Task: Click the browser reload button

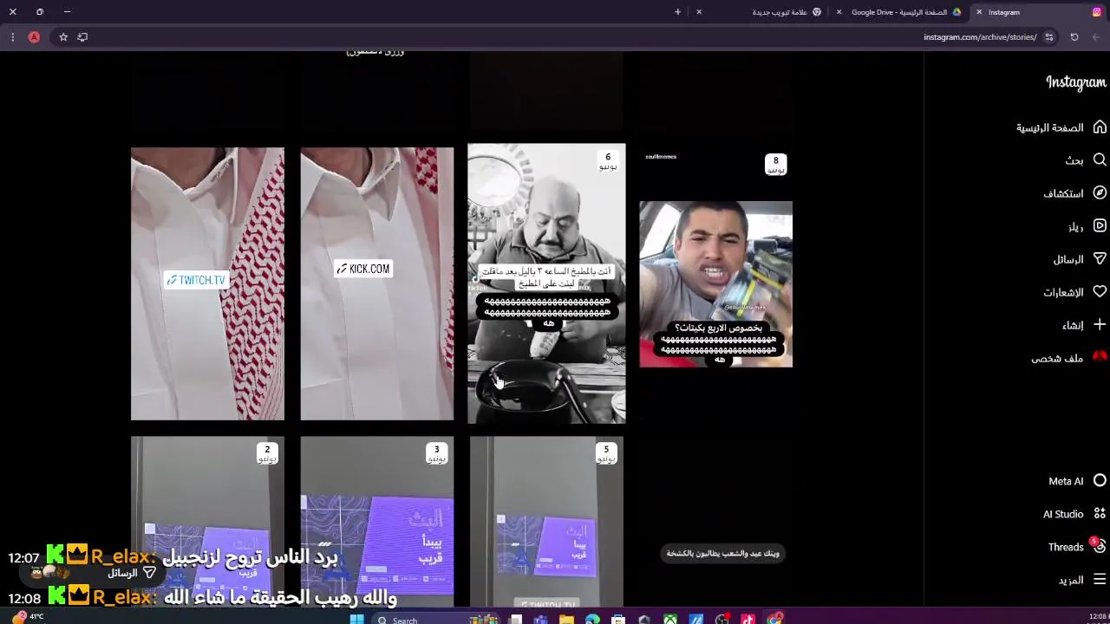Action: coord(1074,37)
